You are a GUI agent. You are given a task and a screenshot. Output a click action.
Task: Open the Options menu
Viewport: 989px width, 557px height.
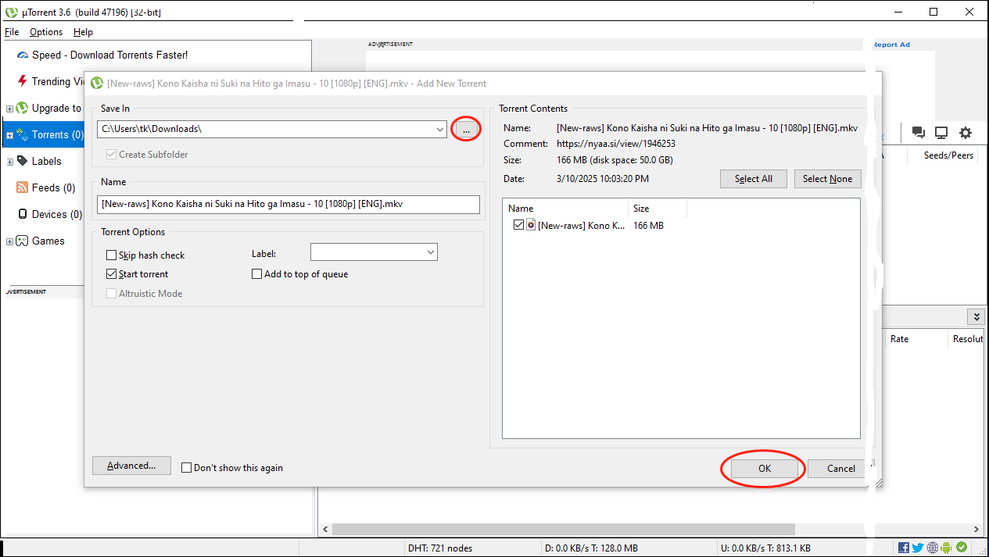[x=46, y=32]
